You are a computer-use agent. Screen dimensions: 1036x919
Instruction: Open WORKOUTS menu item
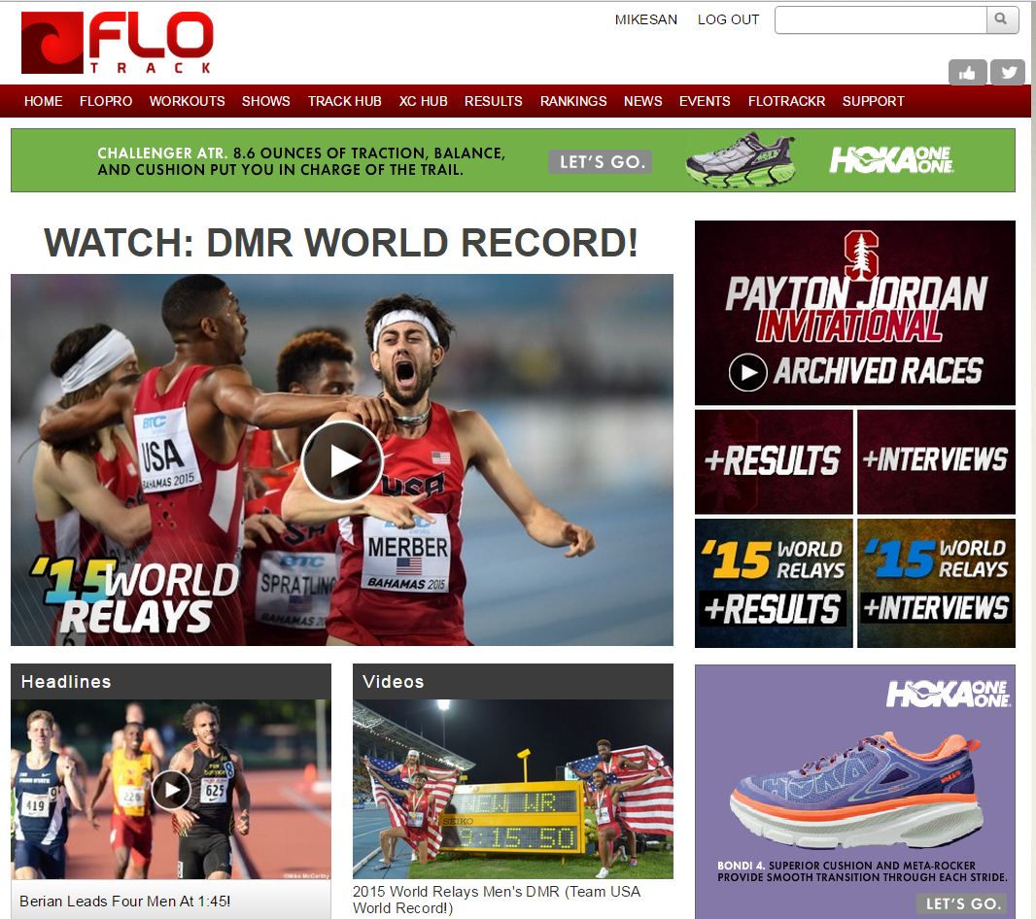pyautogui.click(x=187, y=101)
